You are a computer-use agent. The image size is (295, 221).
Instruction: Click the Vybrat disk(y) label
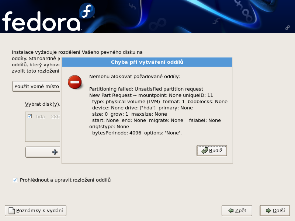[x=42, y=104]
